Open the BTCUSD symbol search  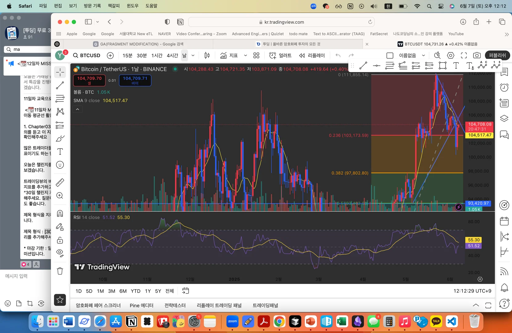(x=87, y=55)
